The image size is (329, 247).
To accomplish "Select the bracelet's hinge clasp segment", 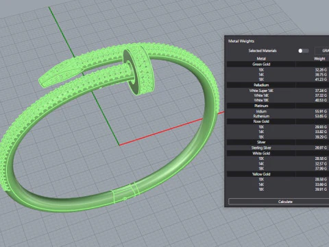I will coord(125,192).
